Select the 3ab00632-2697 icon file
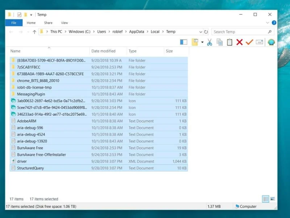290x218 pixels. click(x=99, y=101)
